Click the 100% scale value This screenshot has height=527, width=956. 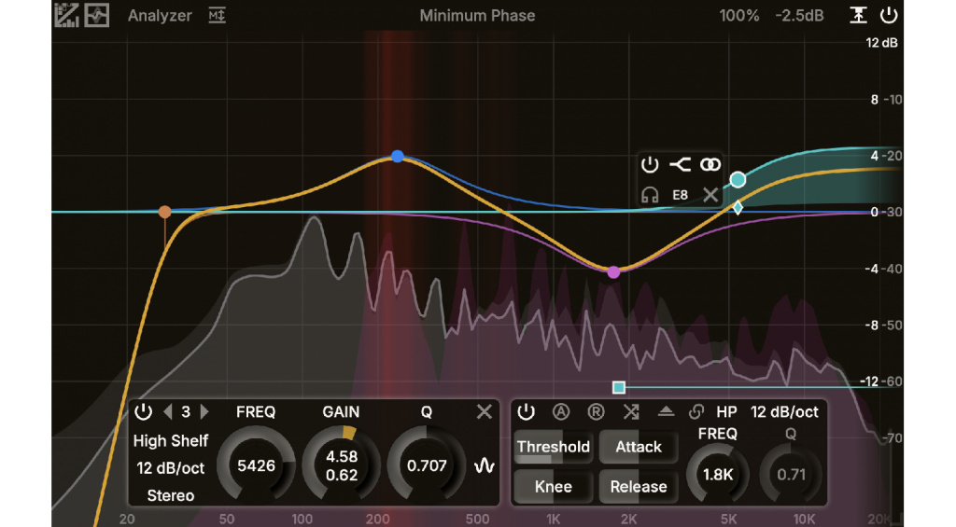739,16
